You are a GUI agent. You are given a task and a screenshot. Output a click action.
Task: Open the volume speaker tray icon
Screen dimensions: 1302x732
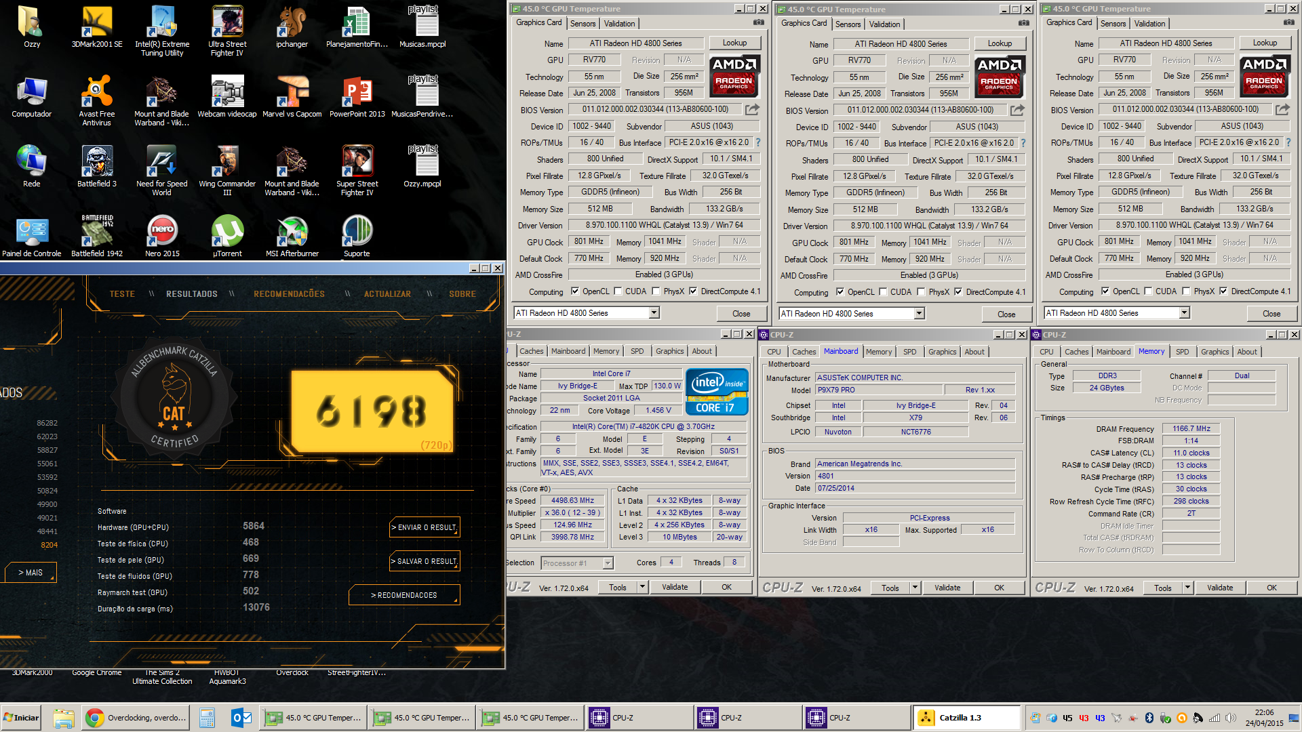pos(1230,718)
